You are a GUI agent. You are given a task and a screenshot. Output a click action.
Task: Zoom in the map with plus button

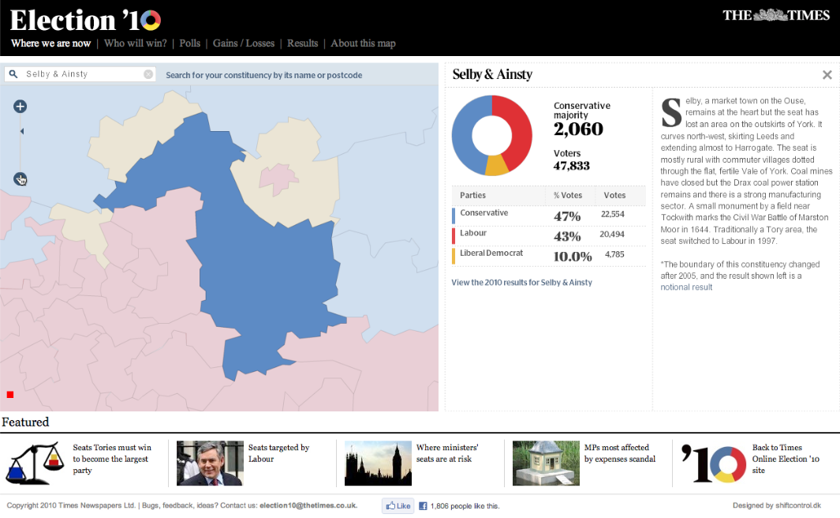click(x=20, y=106)
